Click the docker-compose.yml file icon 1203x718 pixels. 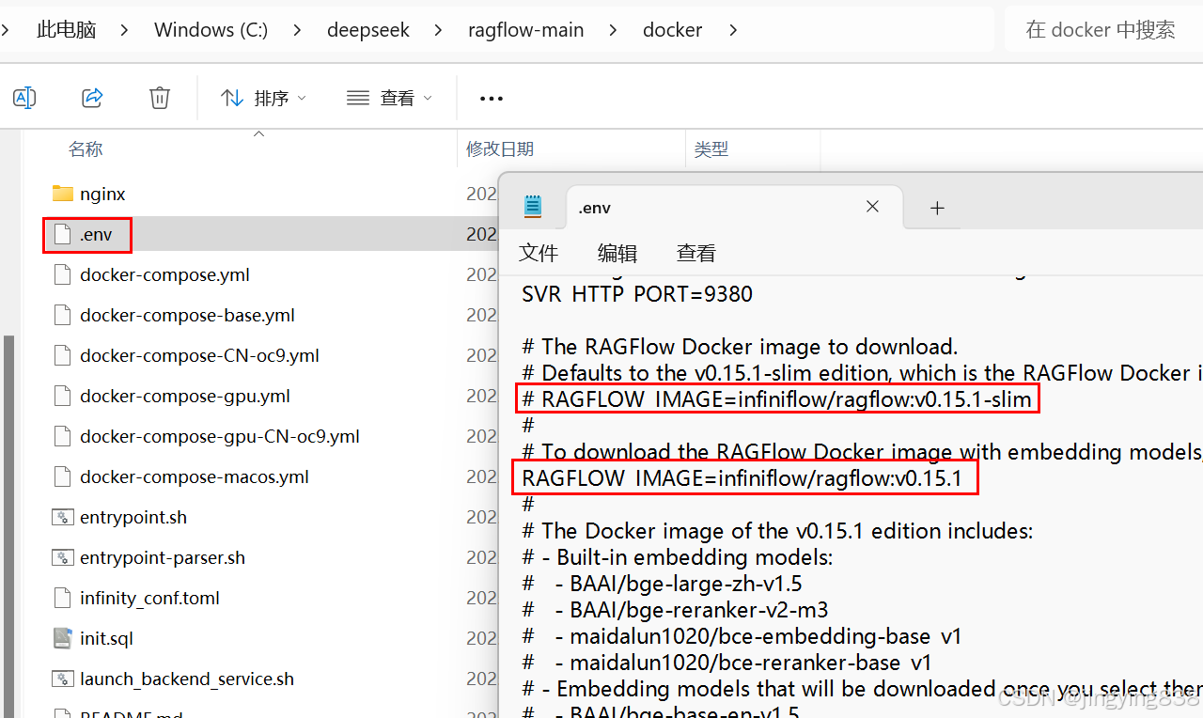62,274
